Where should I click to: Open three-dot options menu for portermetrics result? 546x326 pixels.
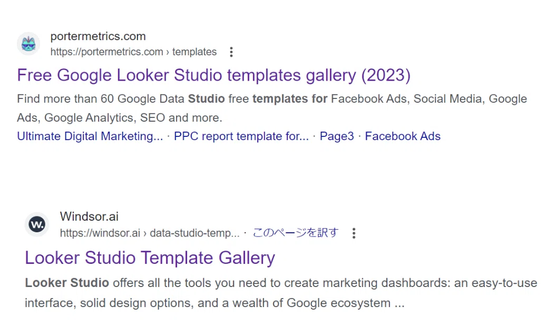[x=231, y=52]
